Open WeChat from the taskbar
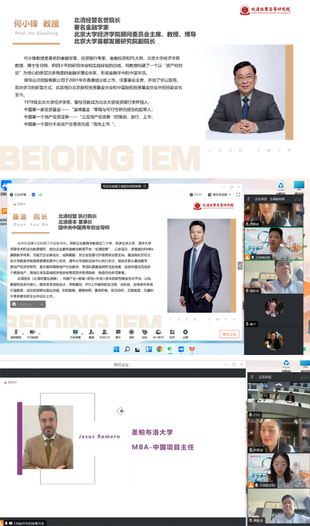The width and height of the screenshot is (310, 526). point(170,349)
